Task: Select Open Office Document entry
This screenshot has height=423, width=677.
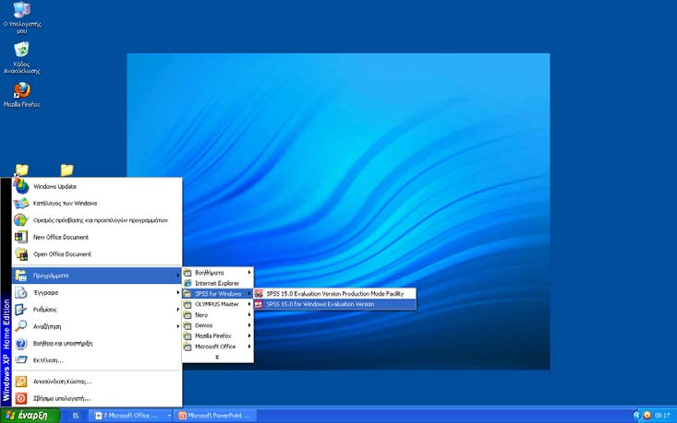Action: pyautogui.click(x=97, y=254)
